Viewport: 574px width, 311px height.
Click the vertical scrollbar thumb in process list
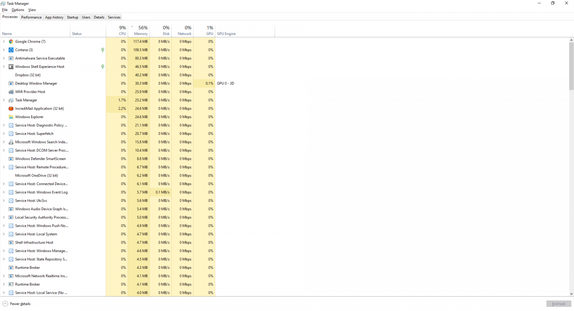point(571,66)
